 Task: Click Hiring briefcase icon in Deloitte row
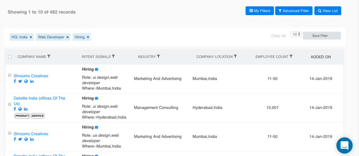pyautogui.click(x=97, y=98)
